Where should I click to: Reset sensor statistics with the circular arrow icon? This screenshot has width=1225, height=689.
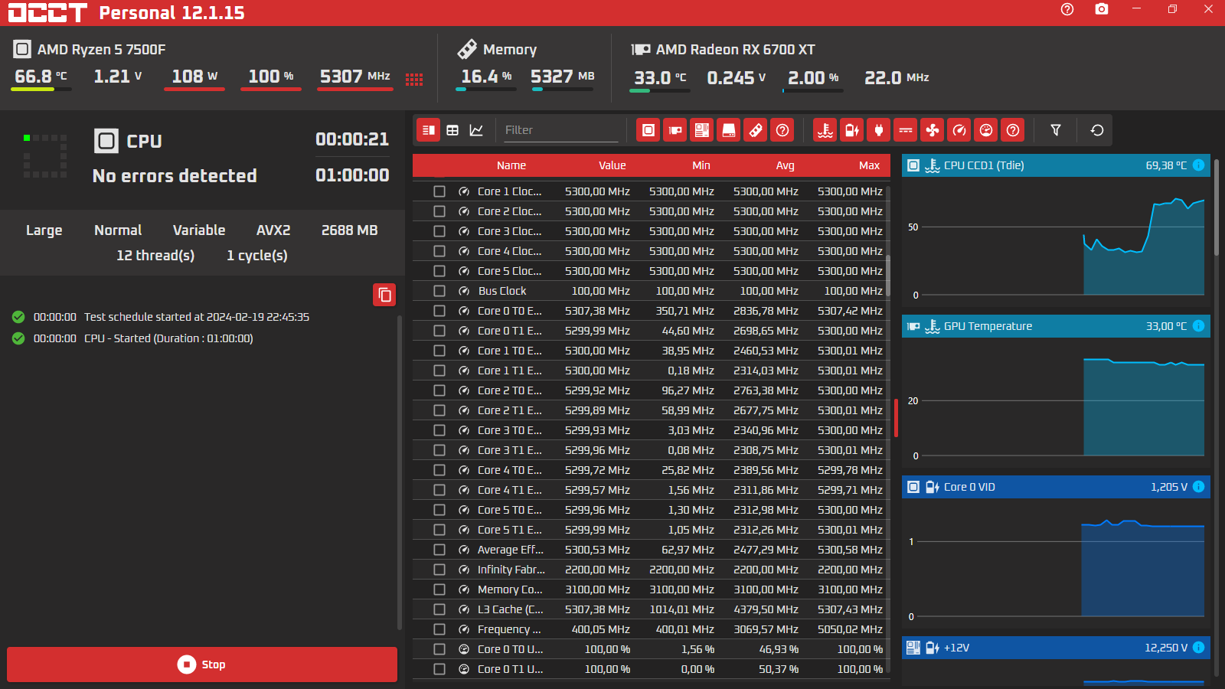(1097, 130)
